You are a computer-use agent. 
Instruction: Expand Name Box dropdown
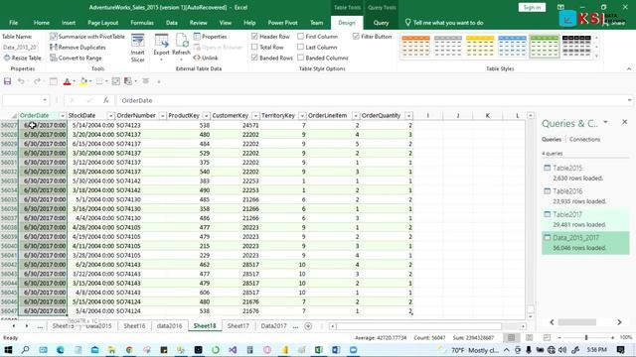(x=45, y=100)
